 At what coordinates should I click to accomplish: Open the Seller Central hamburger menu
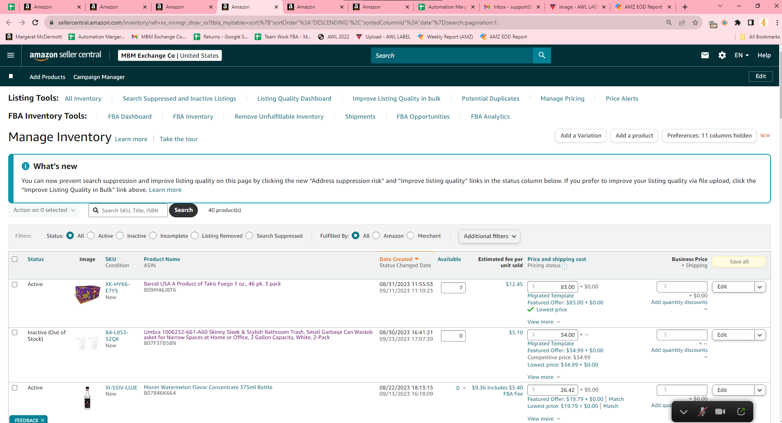(x=11, y=55)
